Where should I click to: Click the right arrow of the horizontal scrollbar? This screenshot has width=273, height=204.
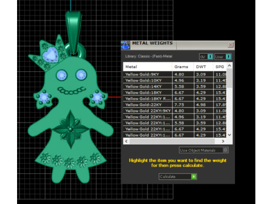pyautogui.click(x=223, y=141)
